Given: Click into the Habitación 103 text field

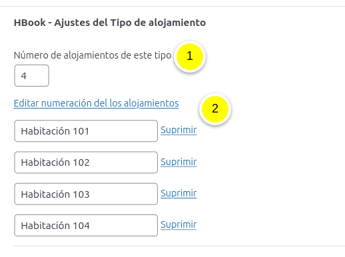Looking at the screenshot, I should pos(86,194).
